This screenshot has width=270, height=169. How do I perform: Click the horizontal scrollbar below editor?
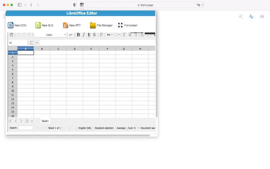(78, 136)
